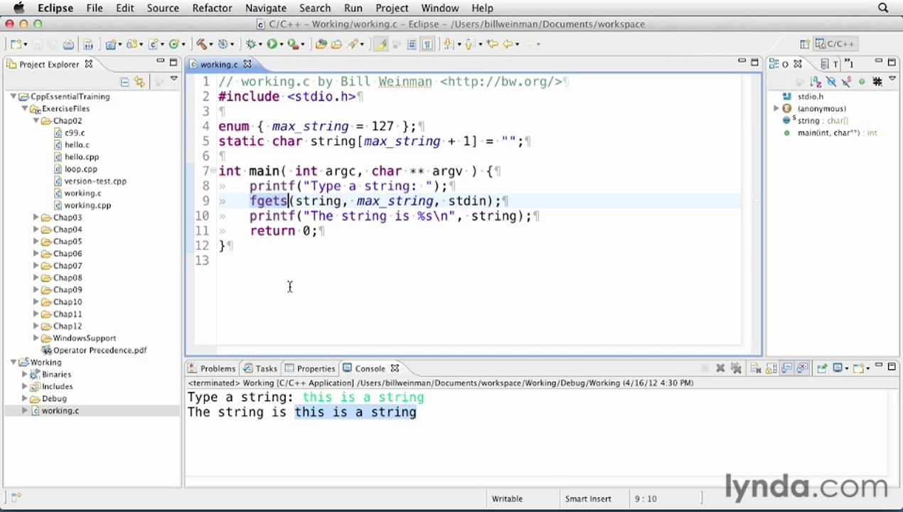Image resolution: width=903 pixels, height=512 pixels.
Task: Open the Navigate menu
Action: [x=265, y=8]
